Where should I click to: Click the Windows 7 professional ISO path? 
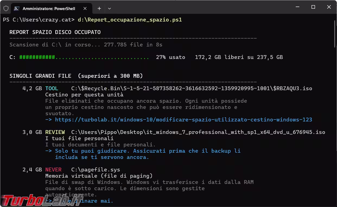click(x=198, y=132)
